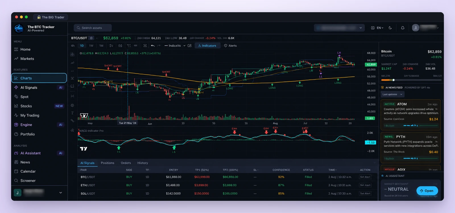The height and width of the screenshot is (213, 455).
Task: Open the AI Assistant with Open button
Action: (x=427, y=191)
